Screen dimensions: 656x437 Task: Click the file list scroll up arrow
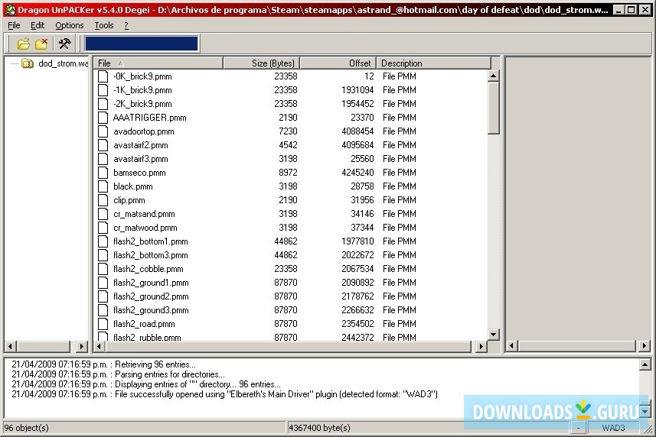click(x=494, y=76)
